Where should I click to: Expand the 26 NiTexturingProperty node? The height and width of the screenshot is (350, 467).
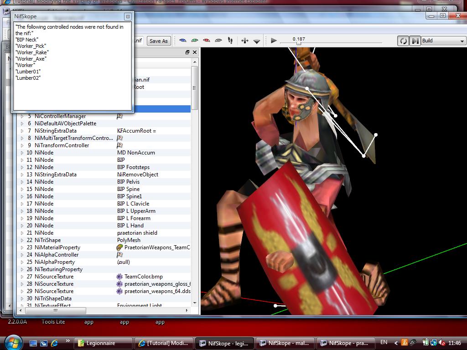[x=22, y=269]
